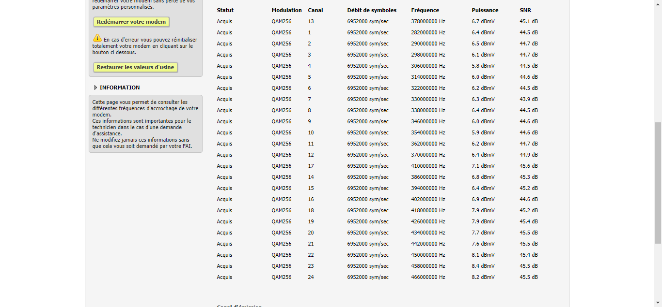The width and height of the screenshot is (662, 307).
Task: Select the Fréquence column header
Action: 425,10
